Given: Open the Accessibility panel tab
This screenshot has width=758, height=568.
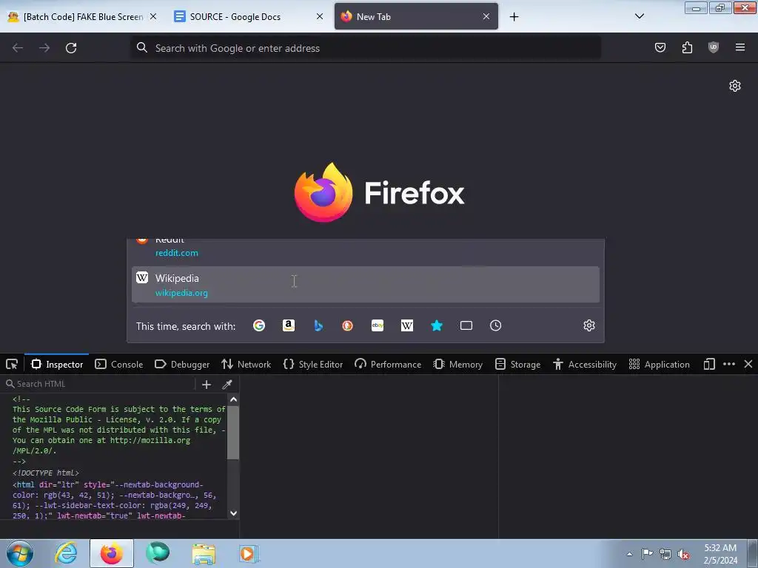Looking at the screenshot, I should pyautogui.click(x=585, y=364).
